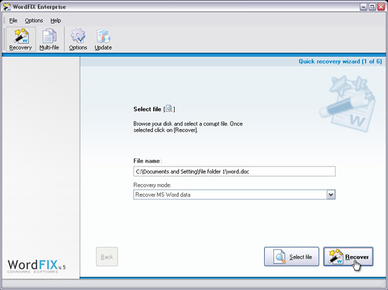Open the Recover MS Word data combo box

[234, 194]
